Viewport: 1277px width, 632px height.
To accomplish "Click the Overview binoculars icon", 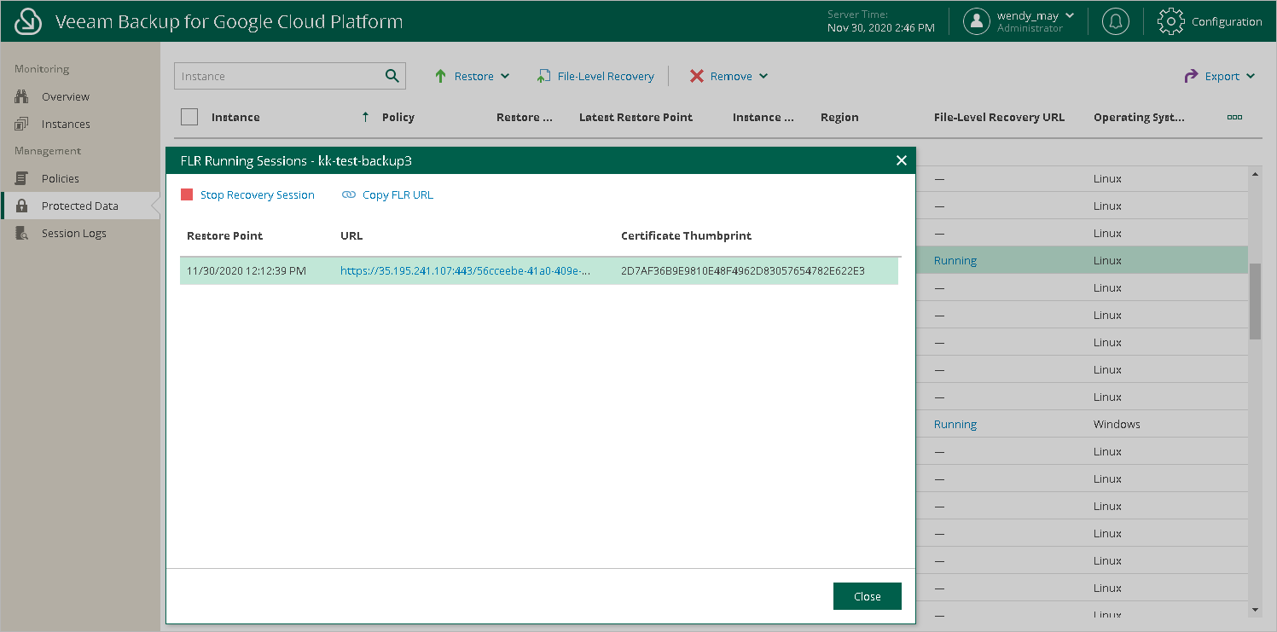I will coord(22,96).
